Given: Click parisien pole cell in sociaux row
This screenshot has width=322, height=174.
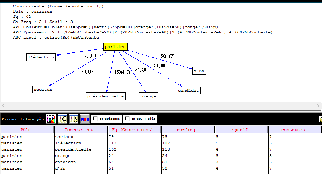Looking at the screenshot, I should point(12,136).
